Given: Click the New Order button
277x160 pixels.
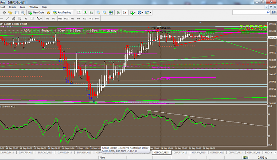Looking at the screenshot, I should [x=37, y=12].
